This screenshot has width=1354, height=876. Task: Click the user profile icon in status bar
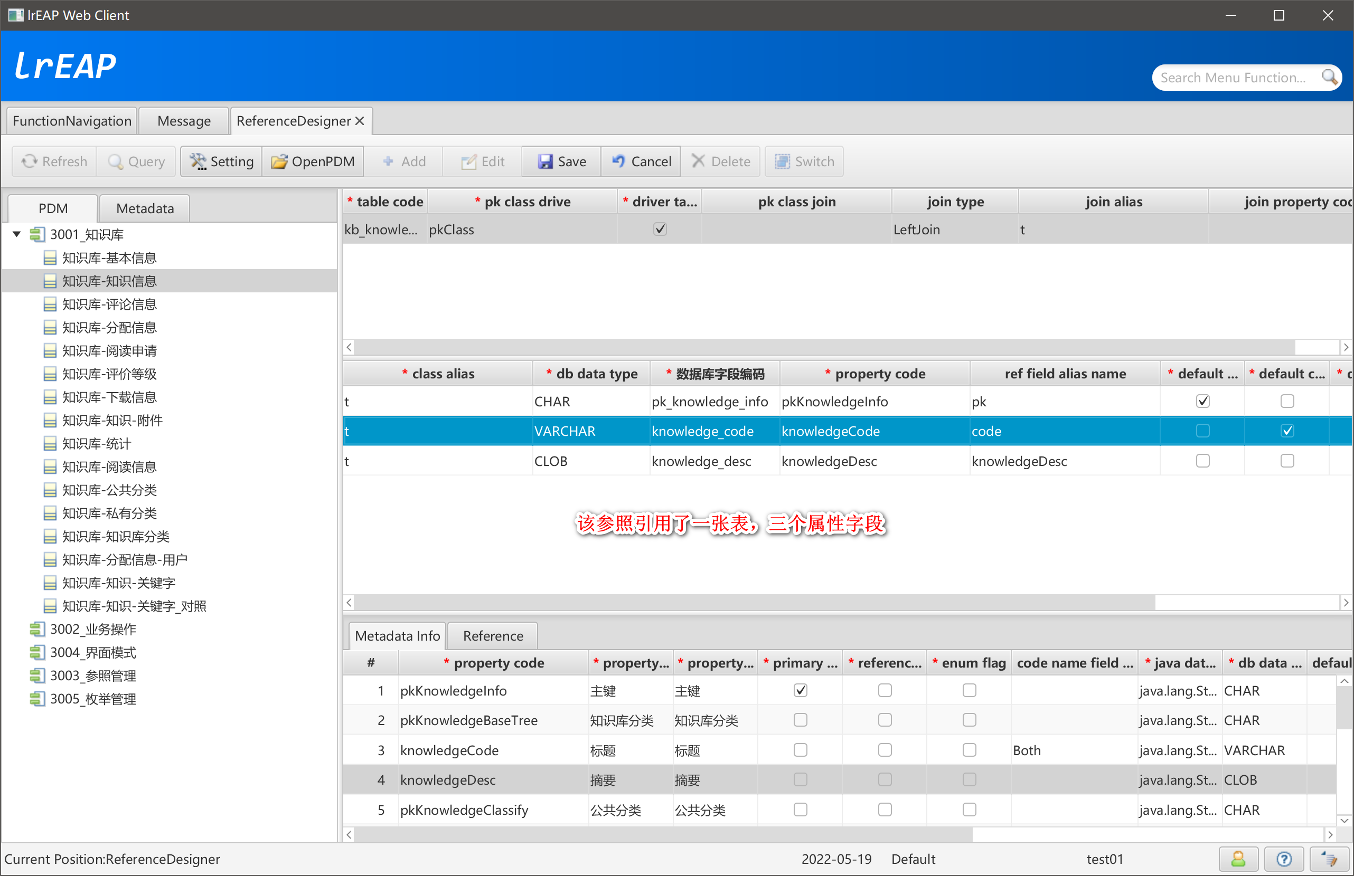(x=1238, y=859)
